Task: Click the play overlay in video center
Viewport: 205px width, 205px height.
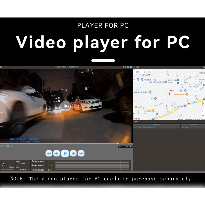Action: 66,106
